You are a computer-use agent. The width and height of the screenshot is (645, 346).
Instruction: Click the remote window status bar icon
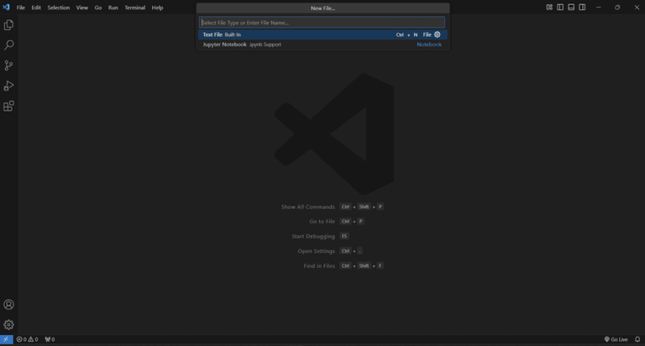coord(6,339)
